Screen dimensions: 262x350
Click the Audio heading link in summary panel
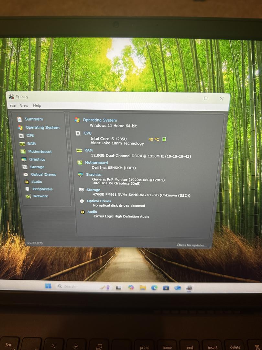point(92,212)
